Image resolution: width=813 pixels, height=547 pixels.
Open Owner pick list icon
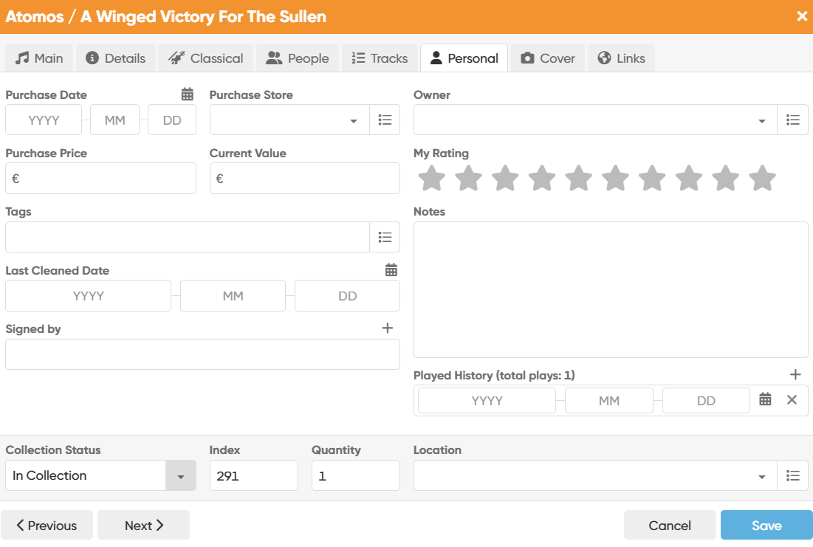(792, 120)
